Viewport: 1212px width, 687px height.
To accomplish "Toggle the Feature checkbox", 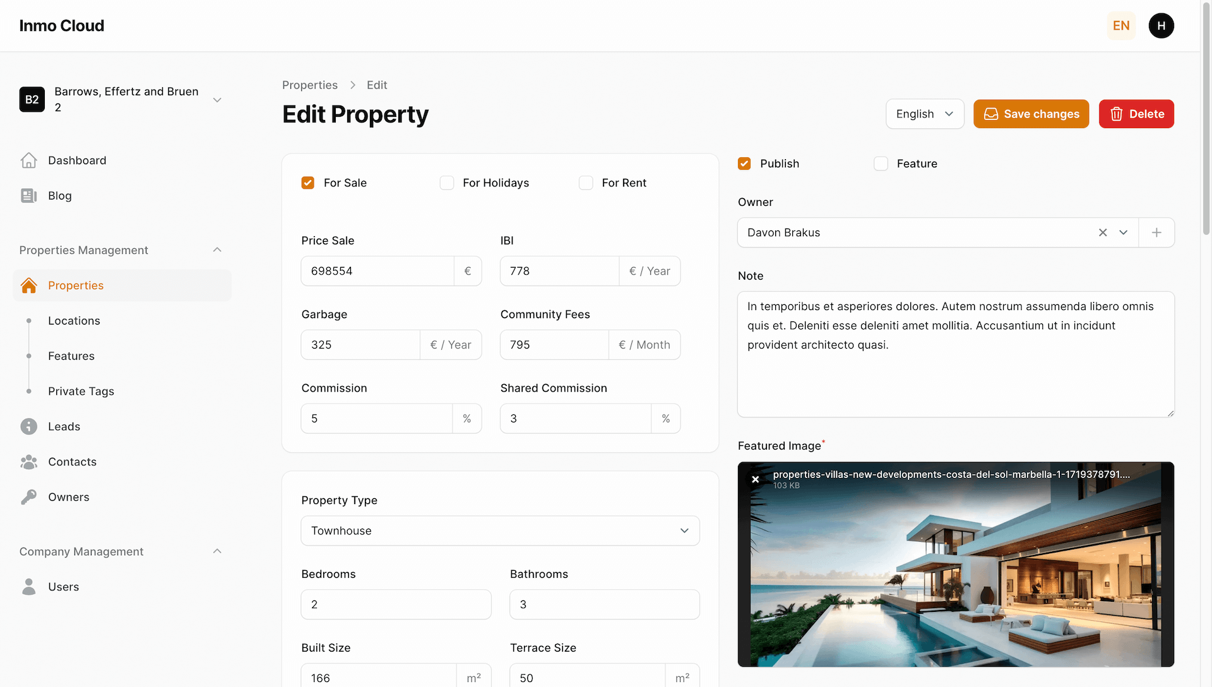I will pyautogui.click(x=881, y=164).
